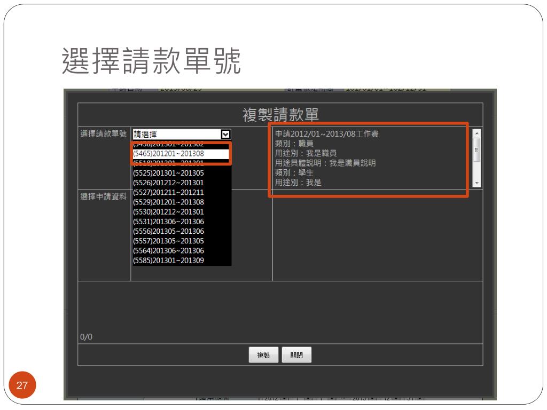Select option (5465)201201~201308
The image size is (547, 410).
point(181,154)
